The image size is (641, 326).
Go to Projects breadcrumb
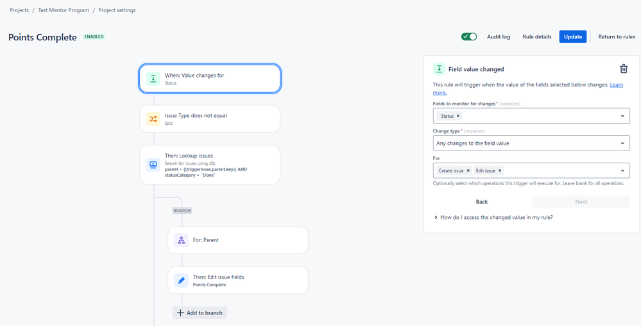(x=19, y=10)
